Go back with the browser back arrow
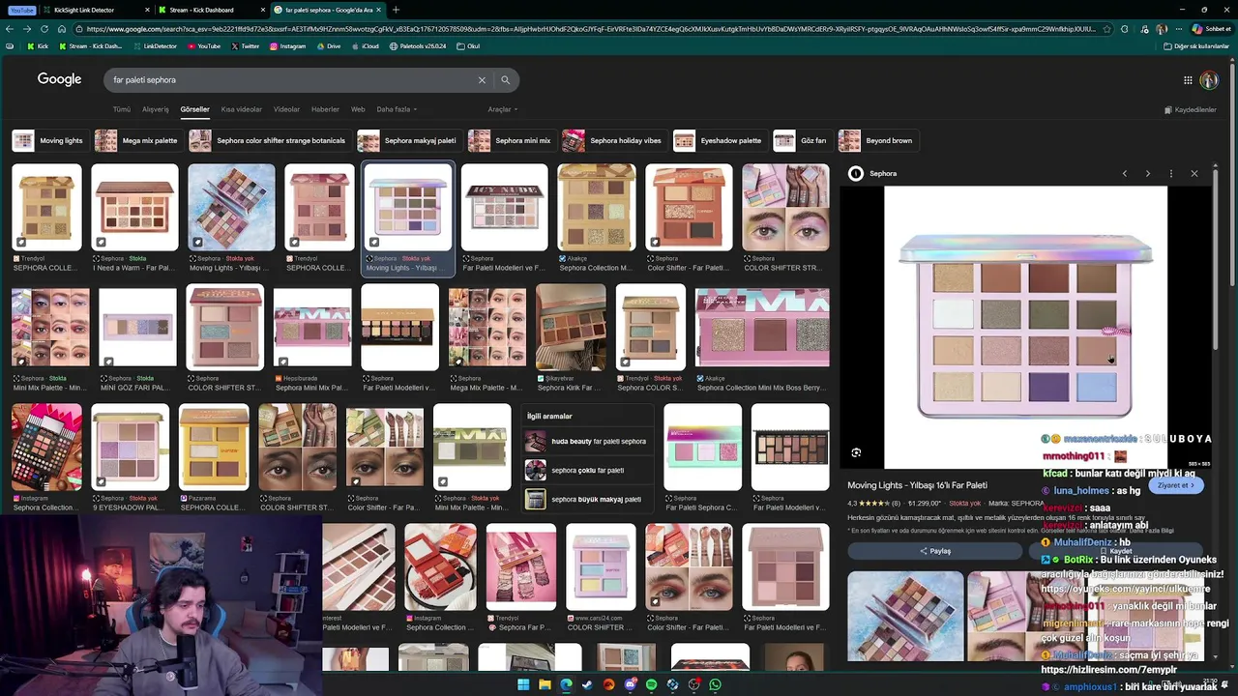The image size is (1238, 696). 10,29
